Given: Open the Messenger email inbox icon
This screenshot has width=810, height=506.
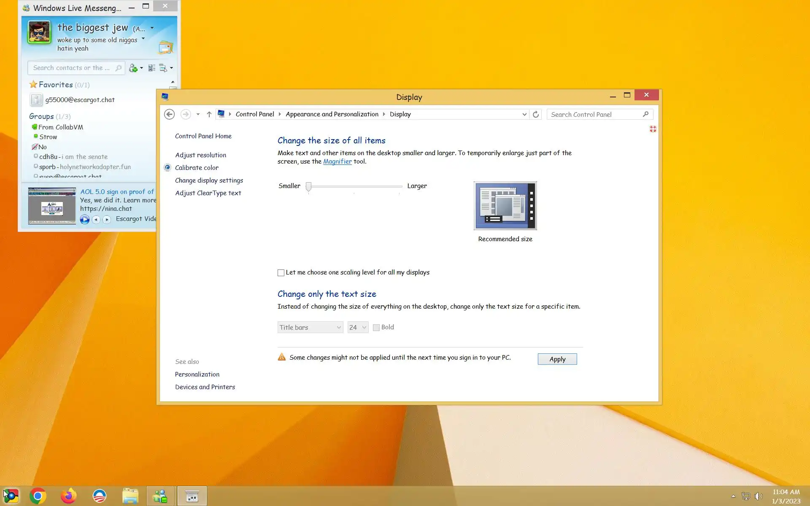Looking at the screenshot, I should 165,48.
